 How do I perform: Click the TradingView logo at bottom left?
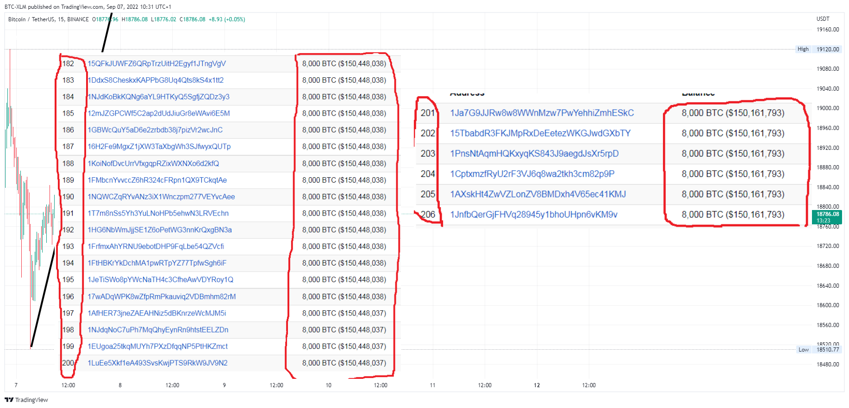(26, 400)
